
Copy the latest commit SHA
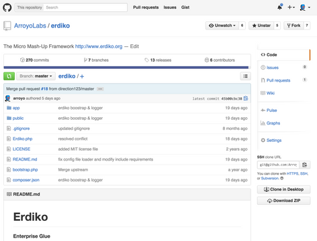pos(246,98)
